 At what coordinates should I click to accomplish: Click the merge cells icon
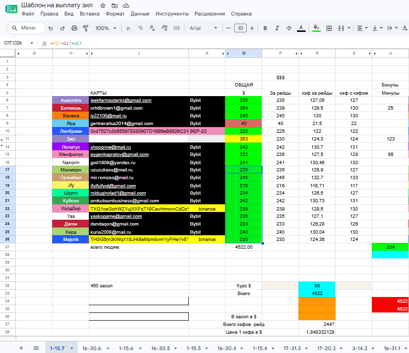point(341,28)
